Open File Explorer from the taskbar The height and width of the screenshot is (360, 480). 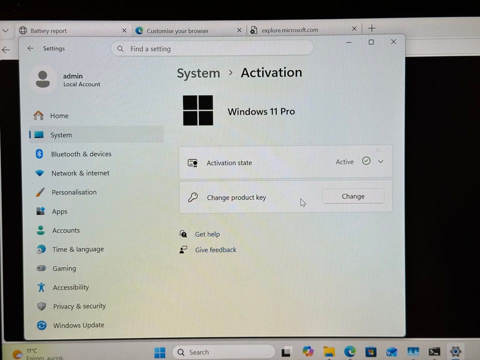[329, 351]
